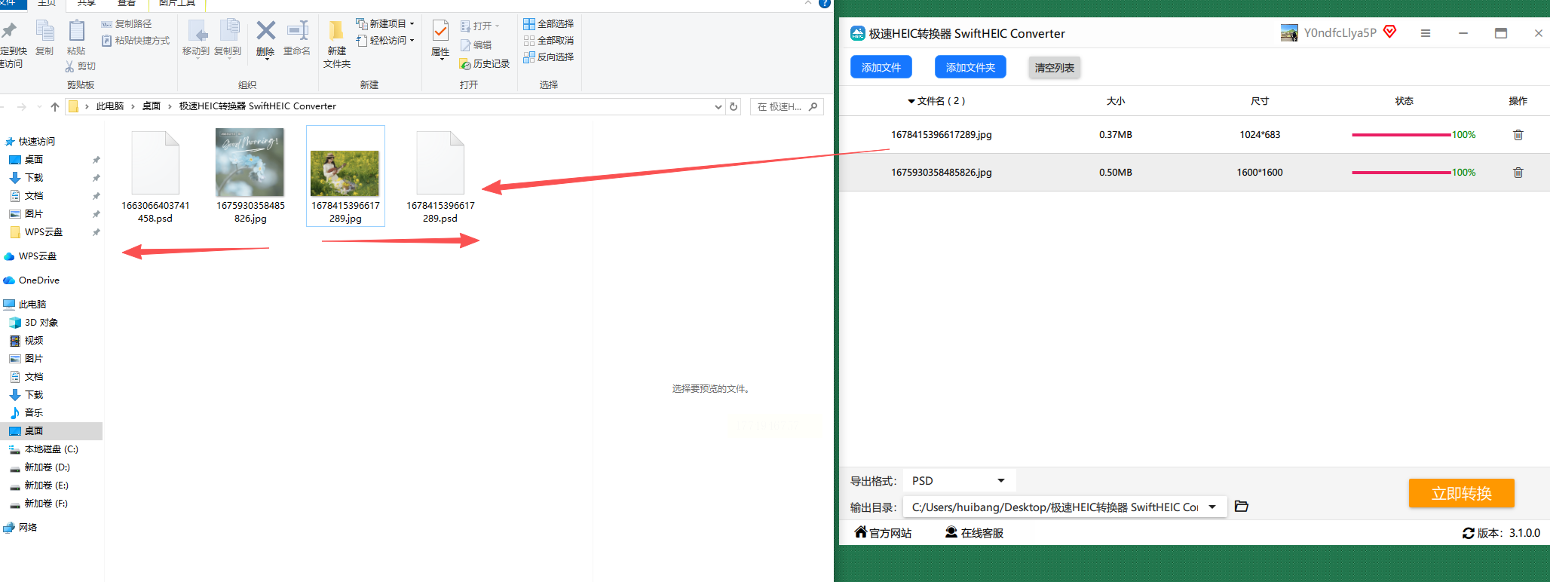Click the 删除 (Delete) X icon

(x=266, y=31)
